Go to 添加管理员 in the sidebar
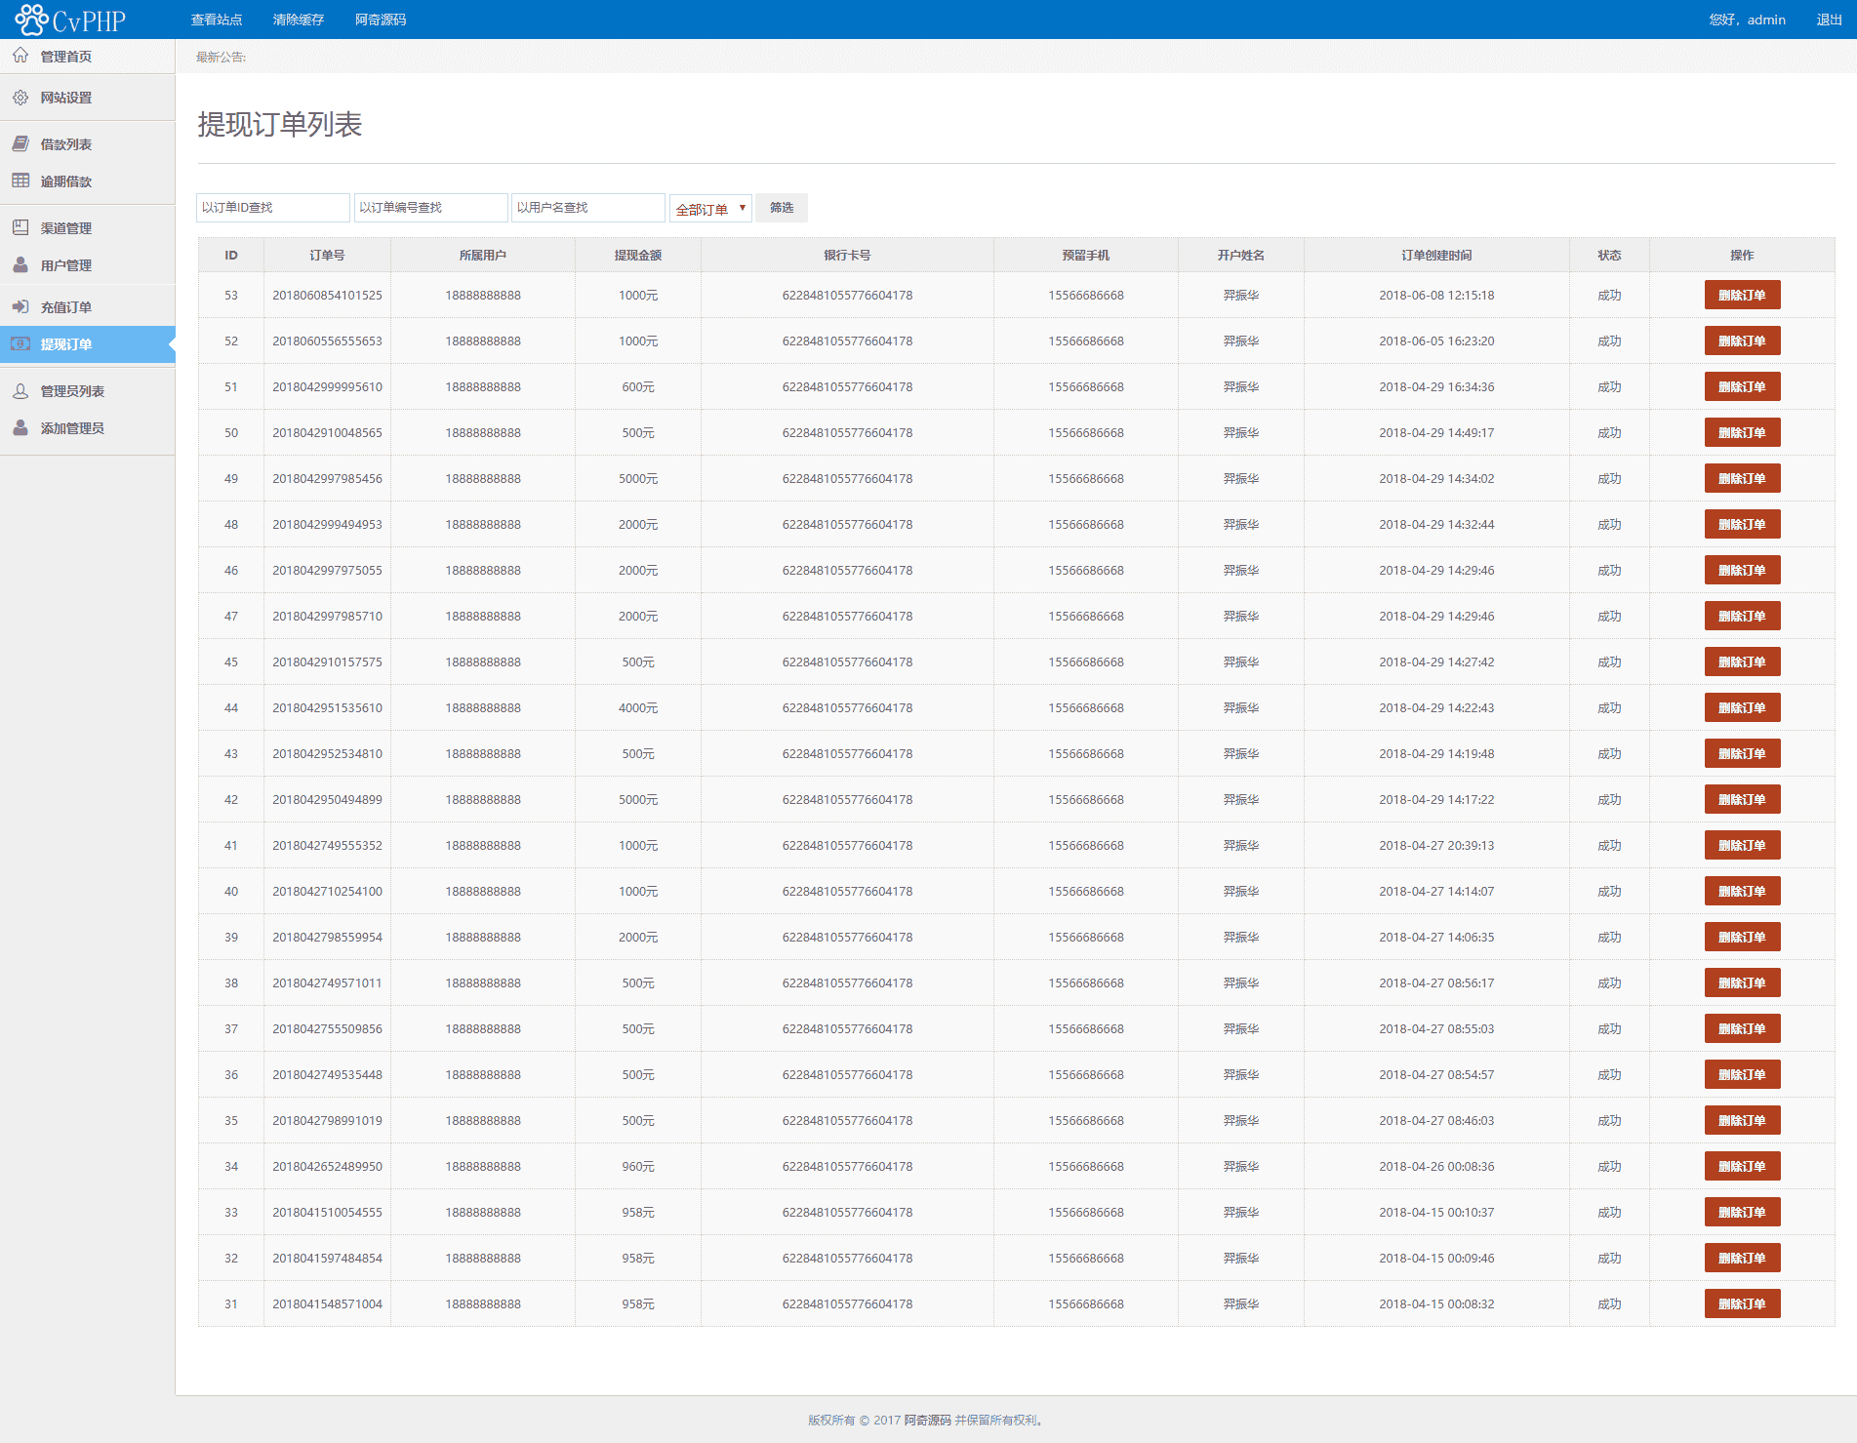Image resolution: width=1857 pixels, height=1443 pixels. pos(72,428)
